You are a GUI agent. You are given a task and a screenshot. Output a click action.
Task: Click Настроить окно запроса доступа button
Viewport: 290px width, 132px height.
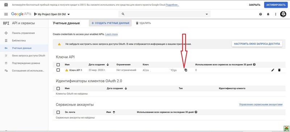257,44
